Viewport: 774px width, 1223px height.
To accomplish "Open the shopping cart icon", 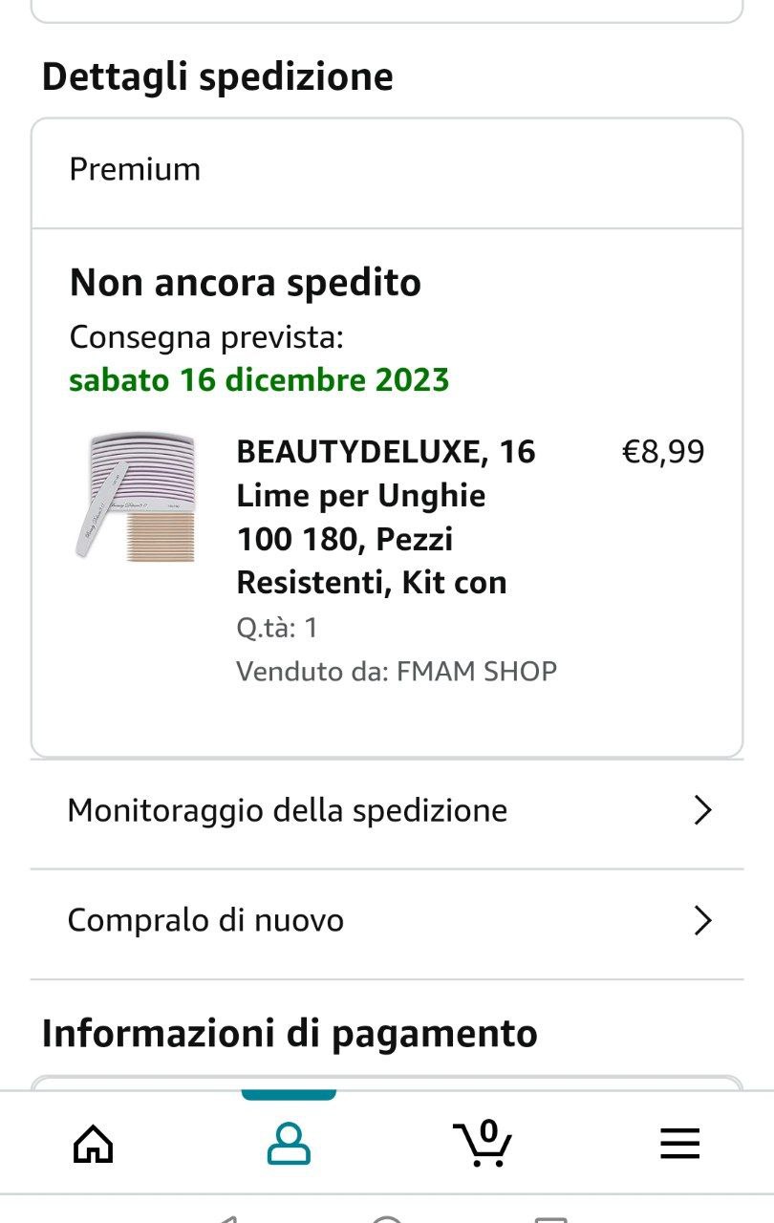I will pos(483,1143).
